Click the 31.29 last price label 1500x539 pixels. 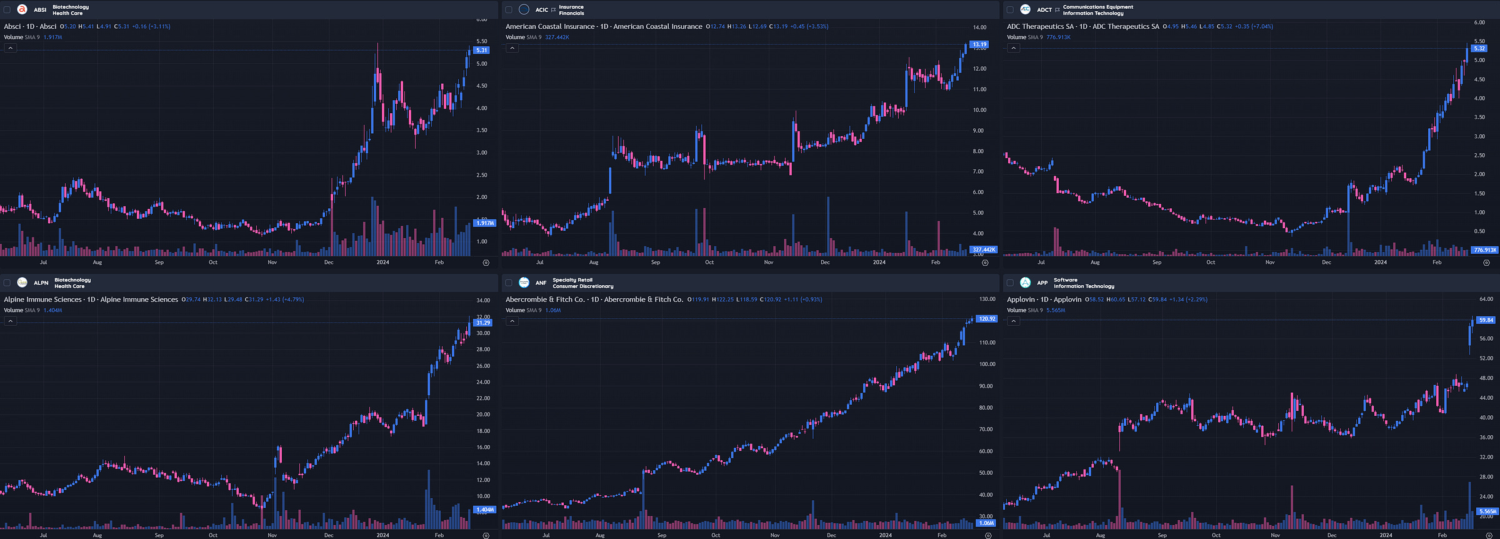(483, 323)
